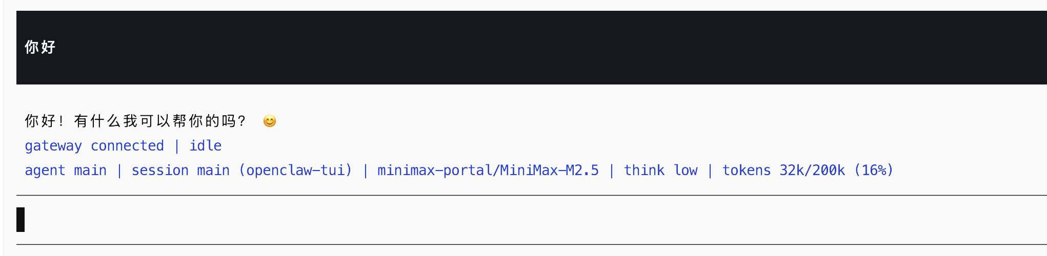Click the user message text 你好
1047x256 pixels.
[x=40, y=48]
